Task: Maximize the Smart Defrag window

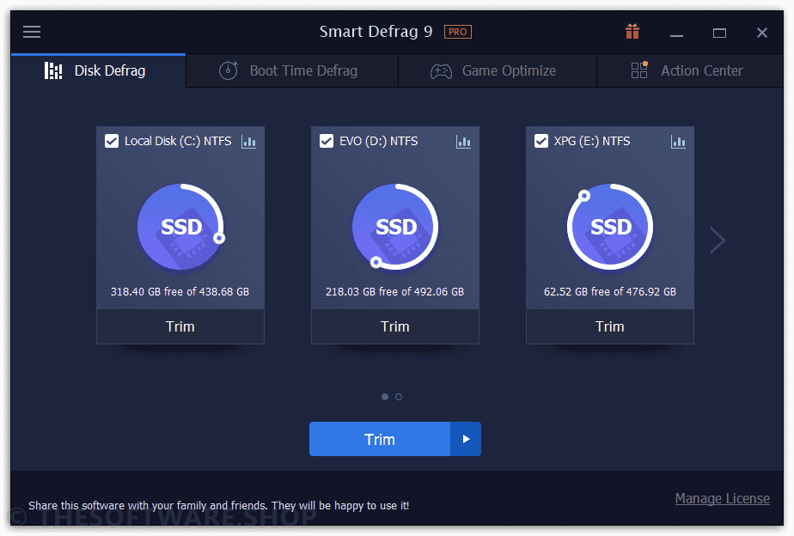Action: [x=719, y=33]
